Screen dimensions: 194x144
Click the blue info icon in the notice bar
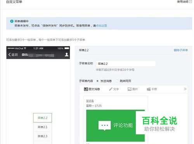pos(12,21)
